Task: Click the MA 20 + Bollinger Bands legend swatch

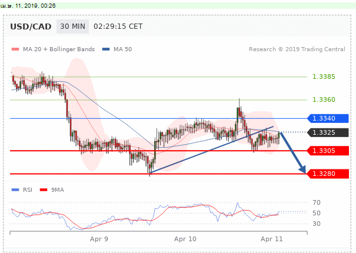Action: pyautogui.click(x=15, y=49)
